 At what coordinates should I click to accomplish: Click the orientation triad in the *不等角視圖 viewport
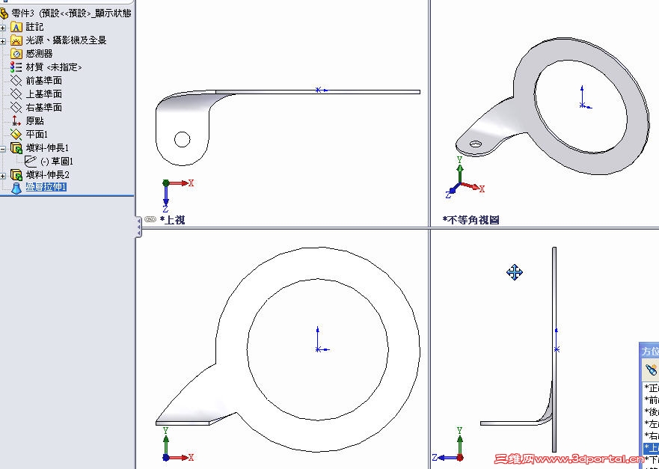click(465, 177)
